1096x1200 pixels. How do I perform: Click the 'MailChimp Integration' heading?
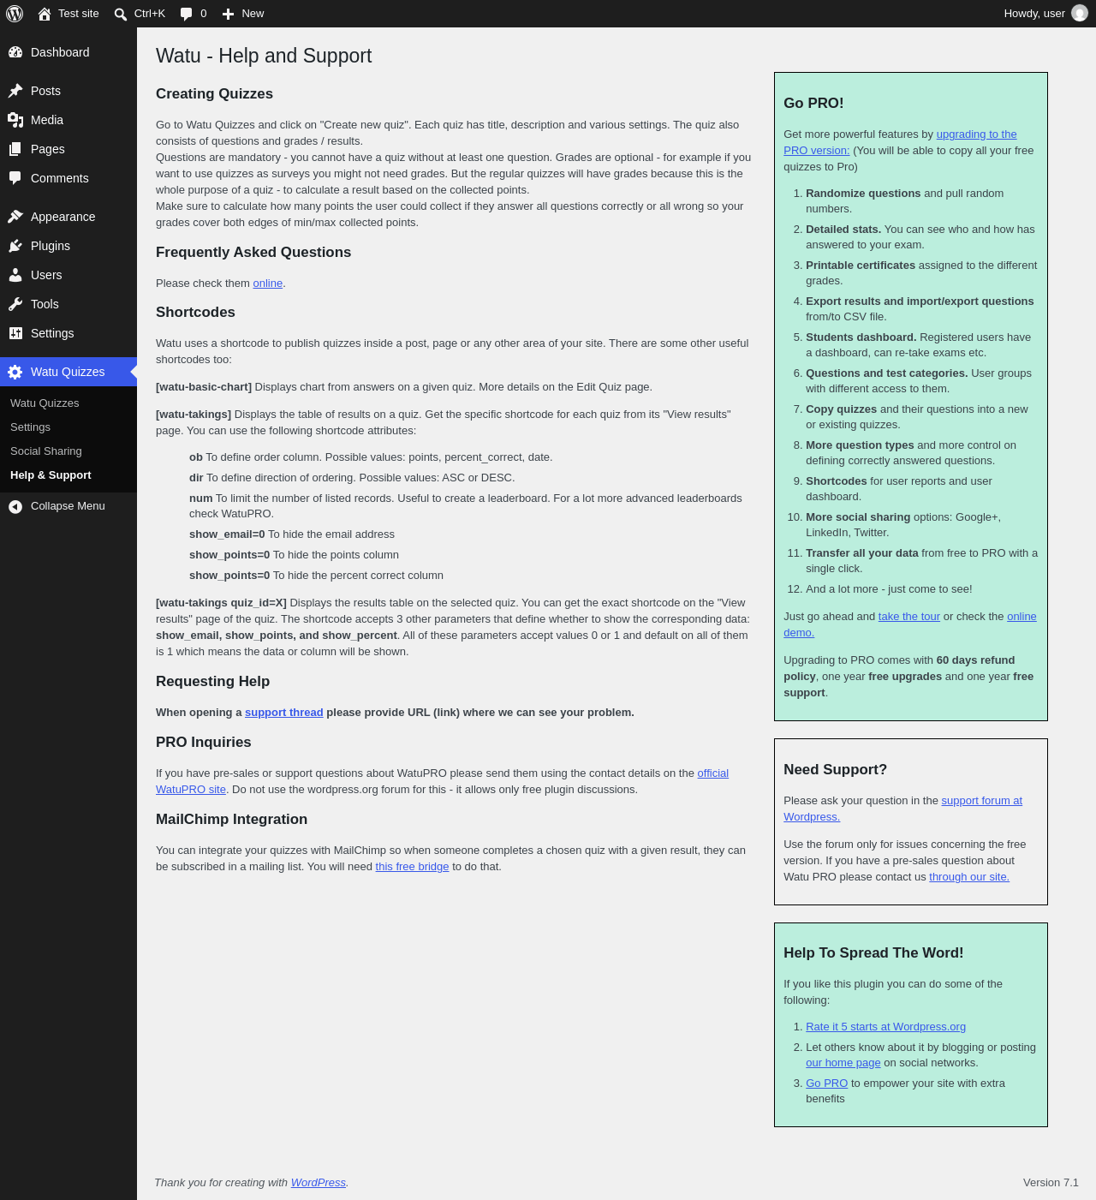(x=231, y=820)
